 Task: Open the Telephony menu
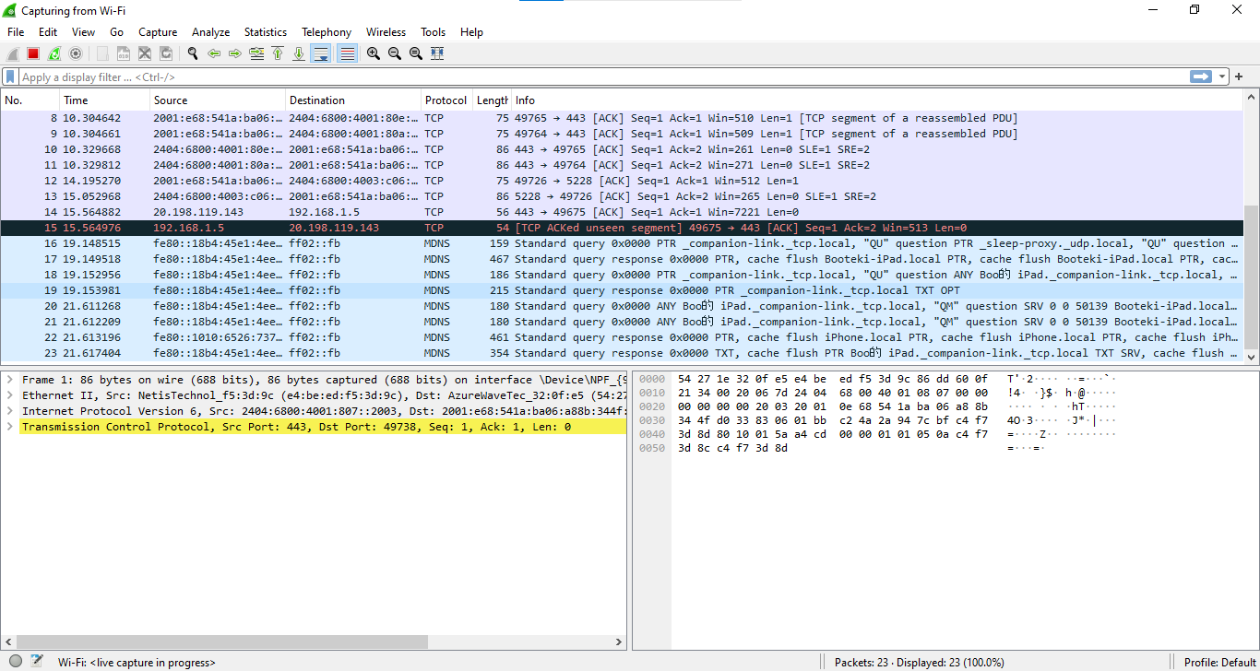(x=326, y=31)
